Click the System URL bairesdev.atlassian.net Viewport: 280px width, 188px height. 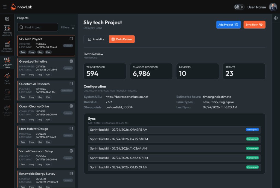point(127,97)
